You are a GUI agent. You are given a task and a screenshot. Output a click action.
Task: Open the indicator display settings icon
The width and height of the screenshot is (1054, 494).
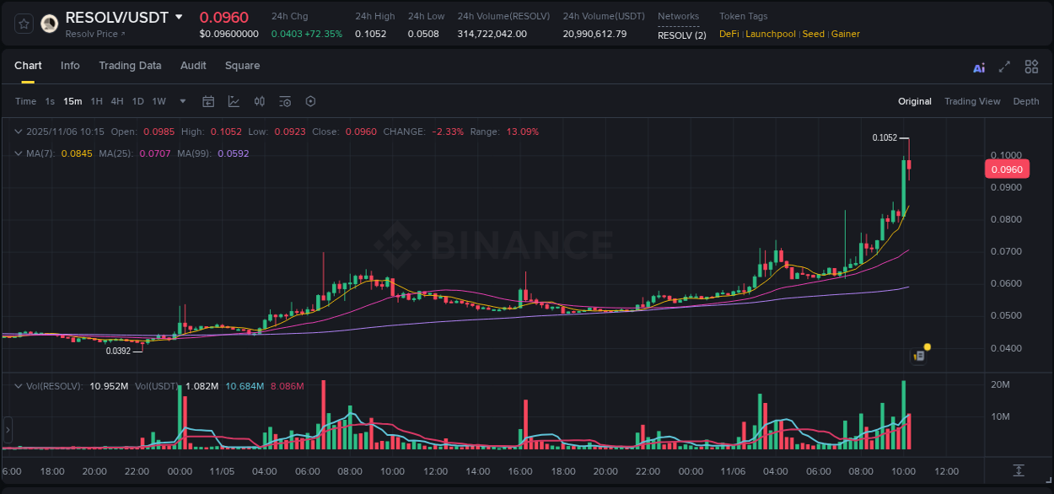coord(284,100)
